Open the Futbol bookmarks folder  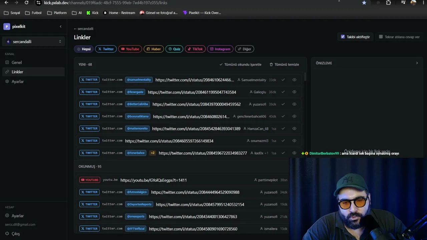(33, 13)
